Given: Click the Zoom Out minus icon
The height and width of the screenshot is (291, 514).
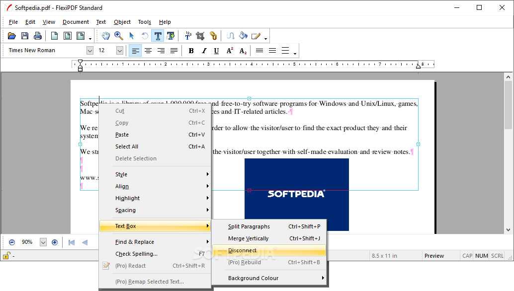Looking at the screenshot, I should point(12,242).
